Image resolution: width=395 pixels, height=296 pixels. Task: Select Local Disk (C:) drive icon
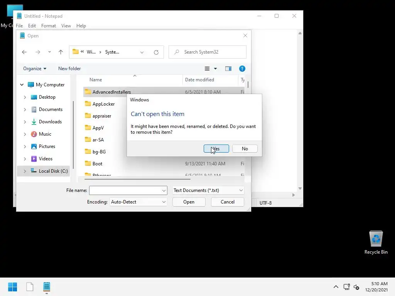(34, 171)
